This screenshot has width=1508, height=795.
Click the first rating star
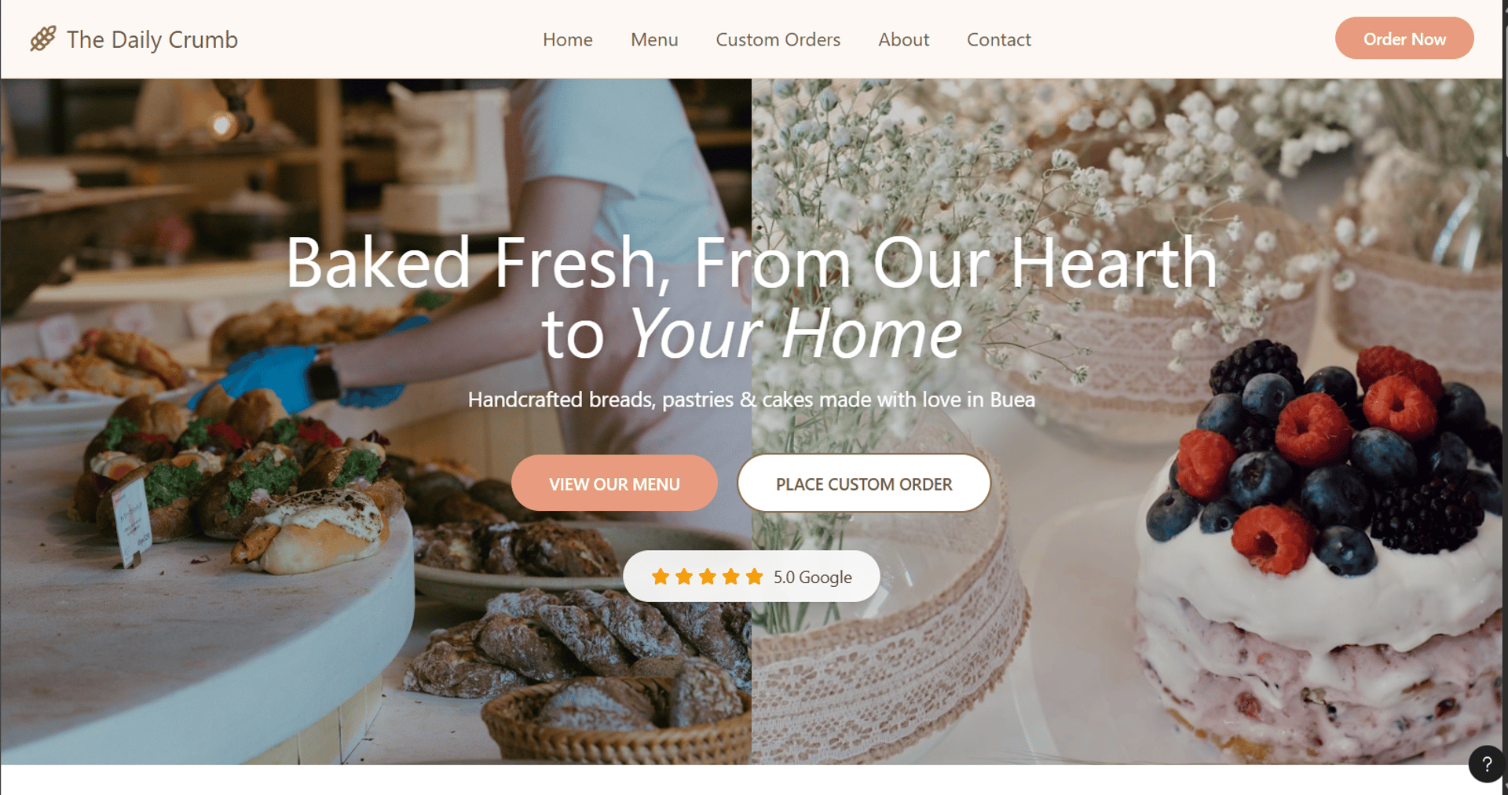click(x=661, y=577)
